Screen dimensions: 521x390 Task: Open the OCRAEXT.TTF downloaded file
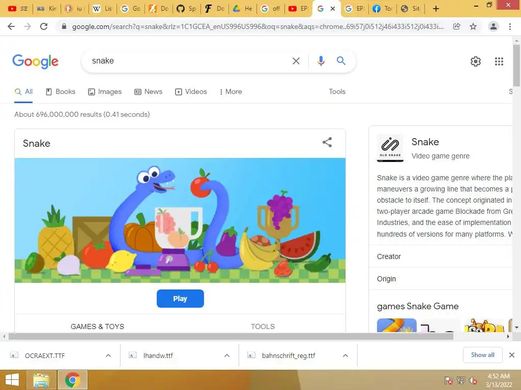pos(45,355)
